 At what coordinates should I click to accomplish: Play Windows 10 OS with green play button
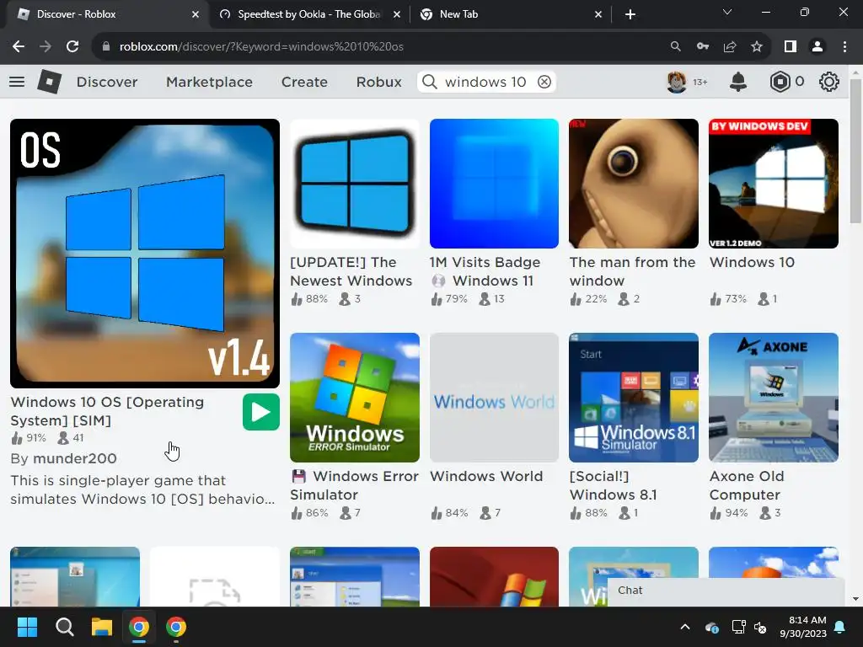tap(261, 412)
